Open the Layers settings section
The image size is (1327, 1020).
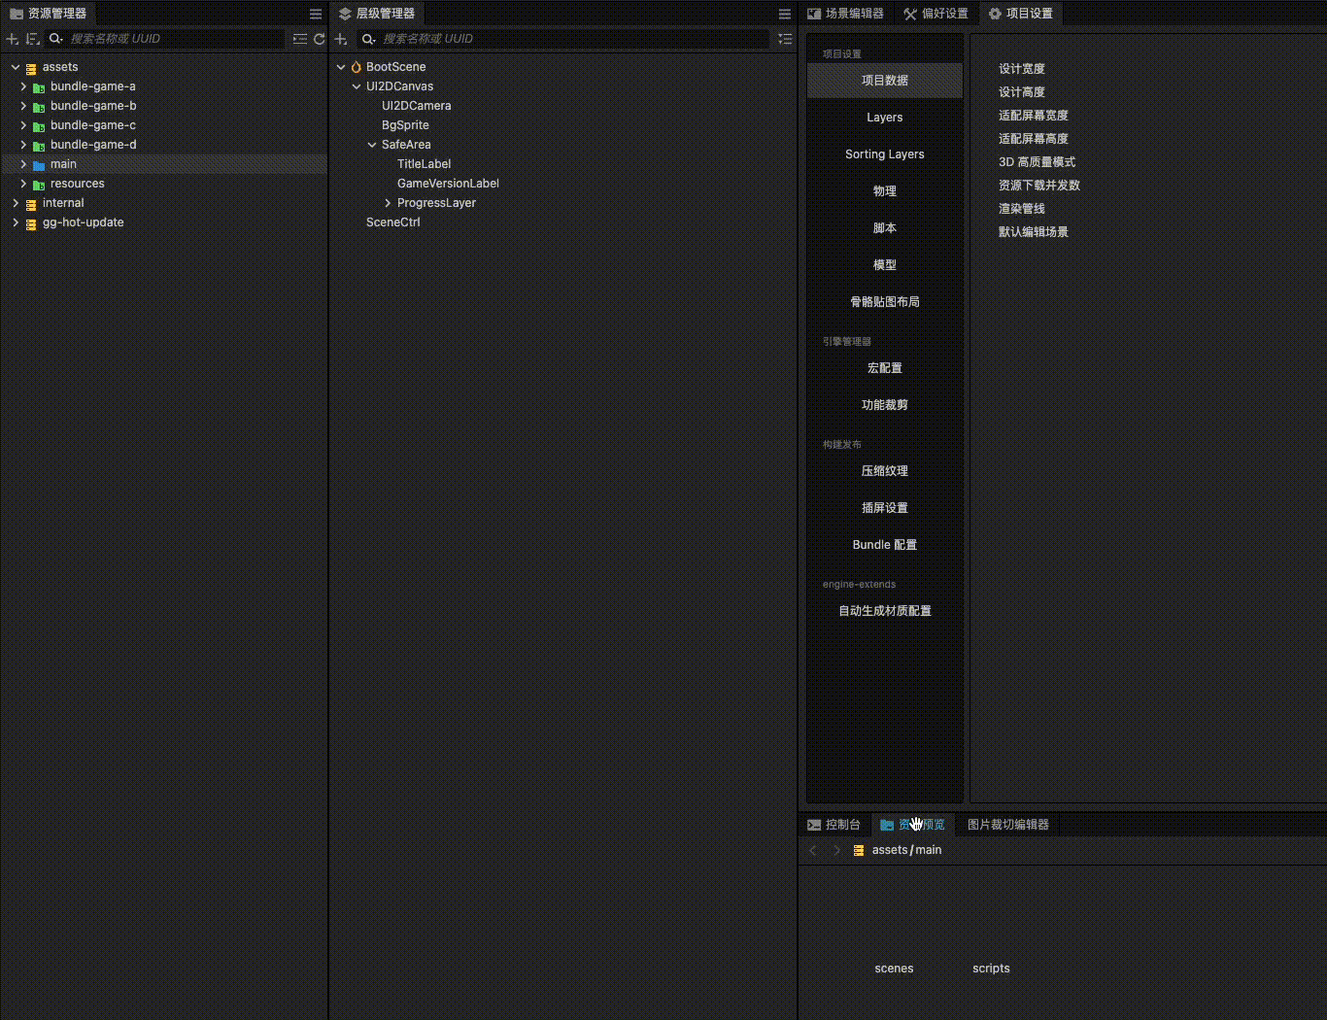tap(885, 118)
